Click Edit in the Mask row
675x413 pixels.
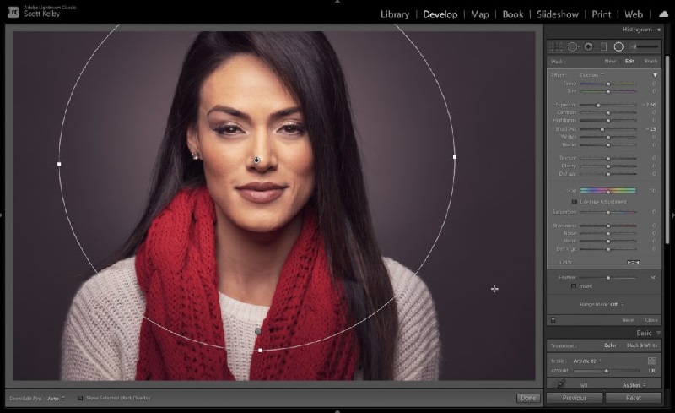tap(629, 61)
